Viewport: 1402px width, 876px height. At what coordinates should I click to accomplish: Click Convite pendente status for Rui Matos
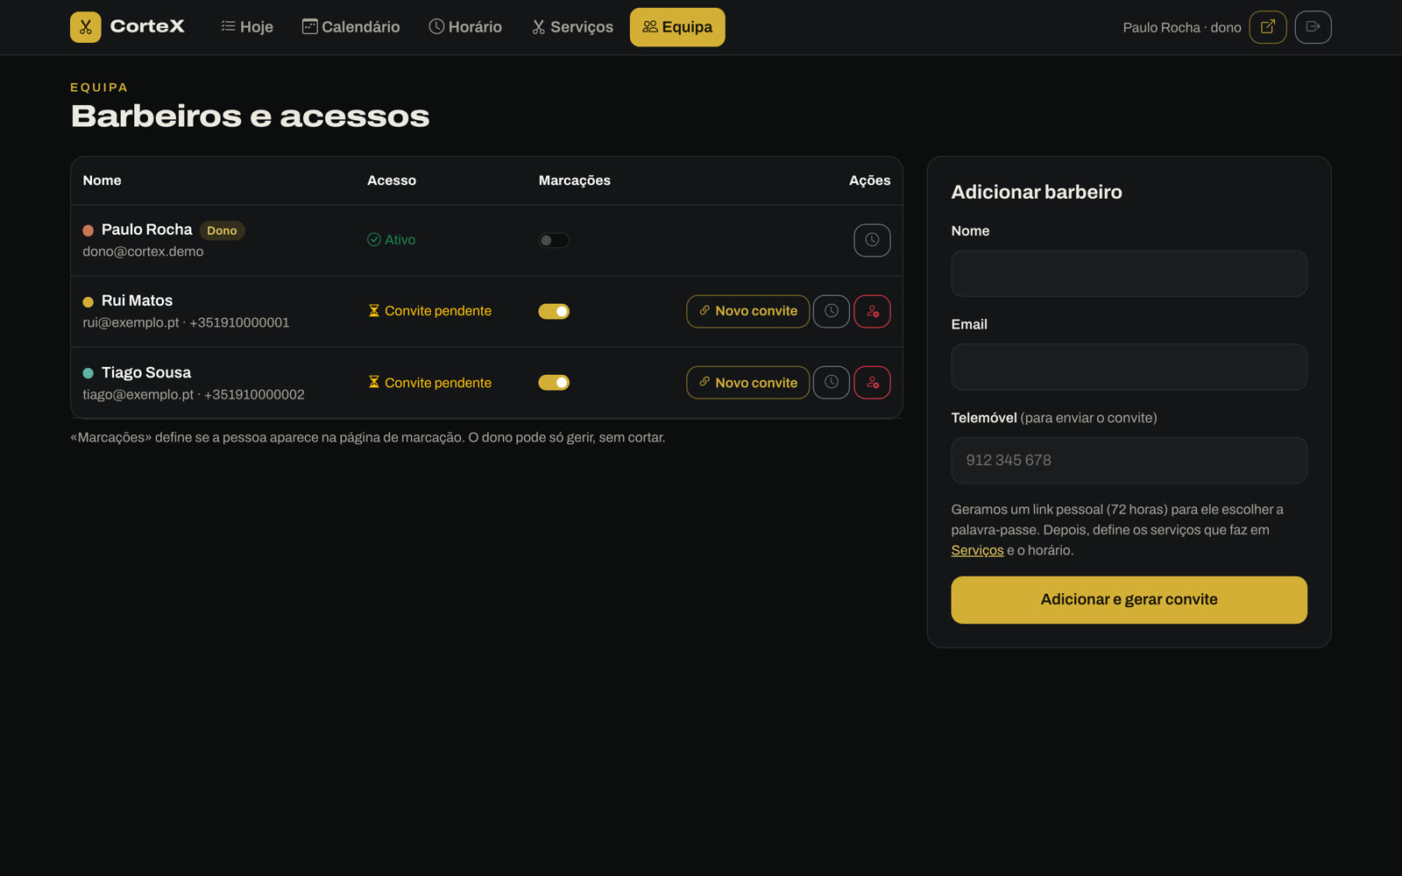[429, 311]
